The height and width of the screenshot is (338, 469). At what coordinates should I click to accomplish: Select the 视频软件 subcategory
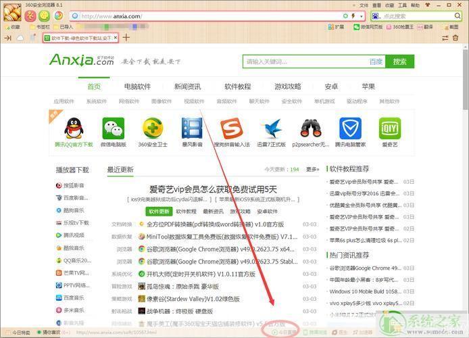(x=194, y=101)
